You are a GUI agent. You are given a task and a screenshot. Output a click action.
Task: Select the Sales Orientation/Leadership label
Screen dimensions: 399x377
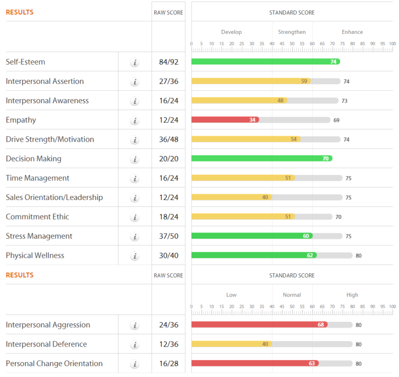pos(54,197)
